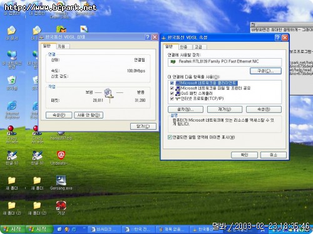Click the QoS 패킷 스케줄러 item icon
The width and height of the screenshot is (313, 234).
tap(178, 94)
